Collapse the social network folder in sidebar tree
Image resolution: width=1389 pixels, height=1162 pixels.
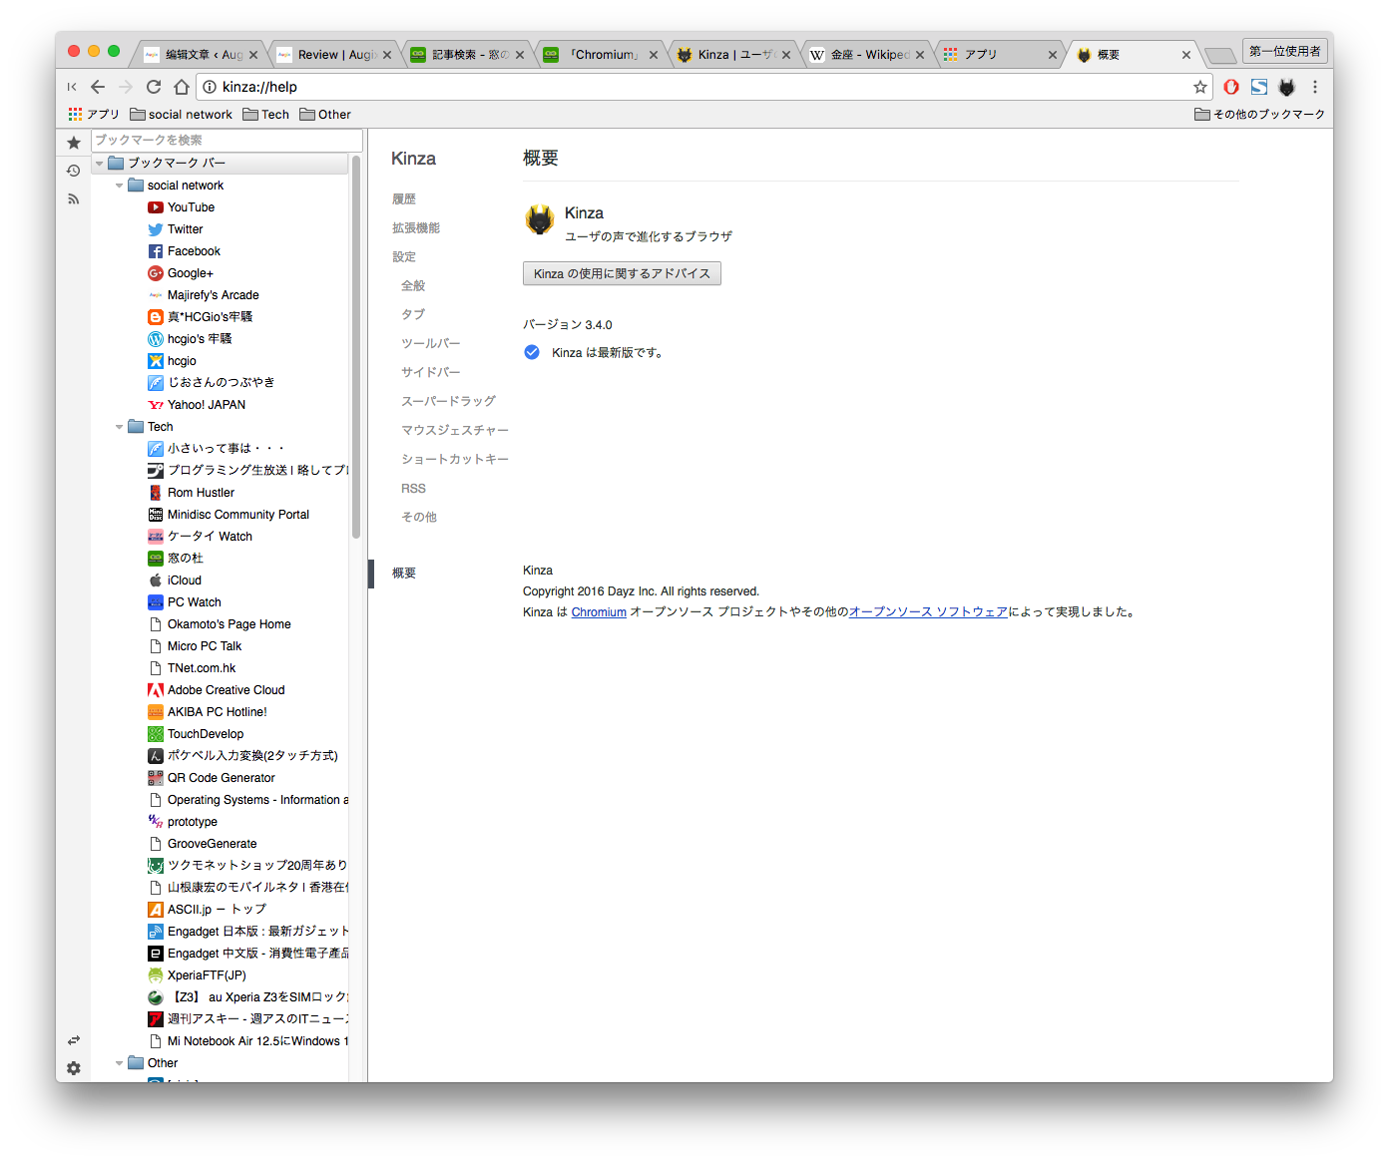coord(120,186)
